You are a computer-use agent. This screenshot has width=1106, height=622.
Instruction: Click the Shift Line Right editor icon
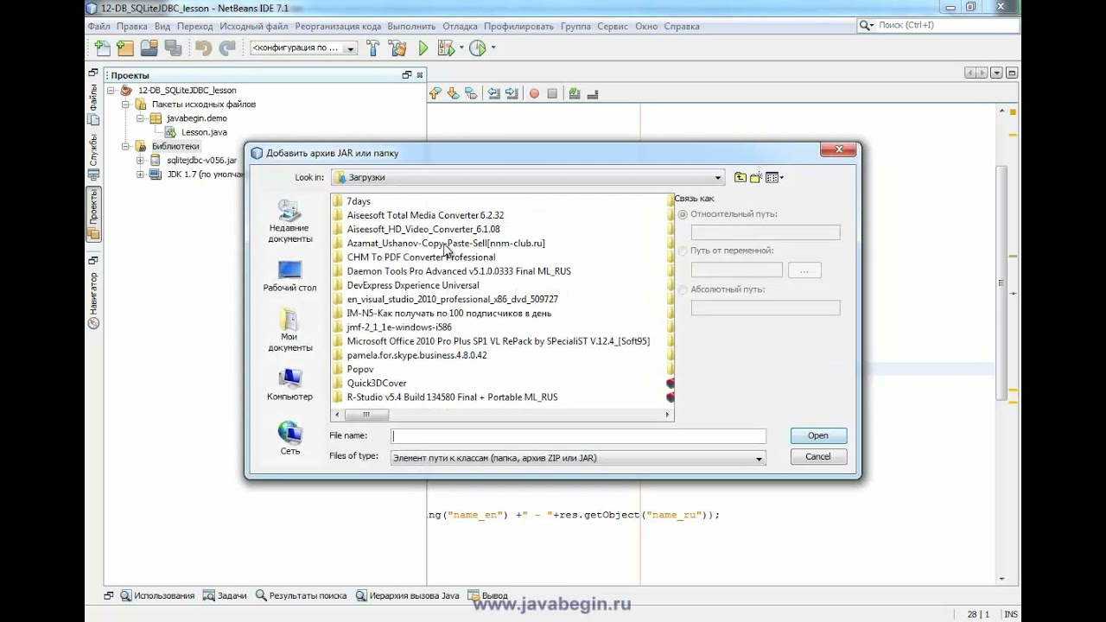[x=512, y=93]
